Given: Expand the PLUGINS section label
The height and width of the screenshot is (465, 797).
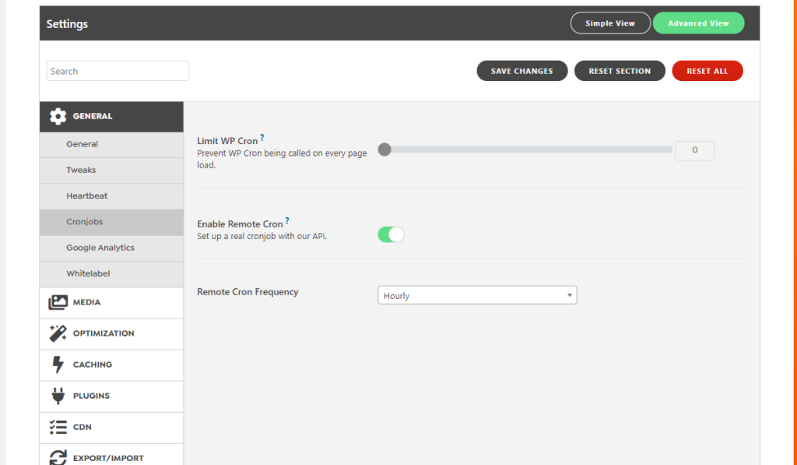Looking at the screenshot, I should point(92,396).
